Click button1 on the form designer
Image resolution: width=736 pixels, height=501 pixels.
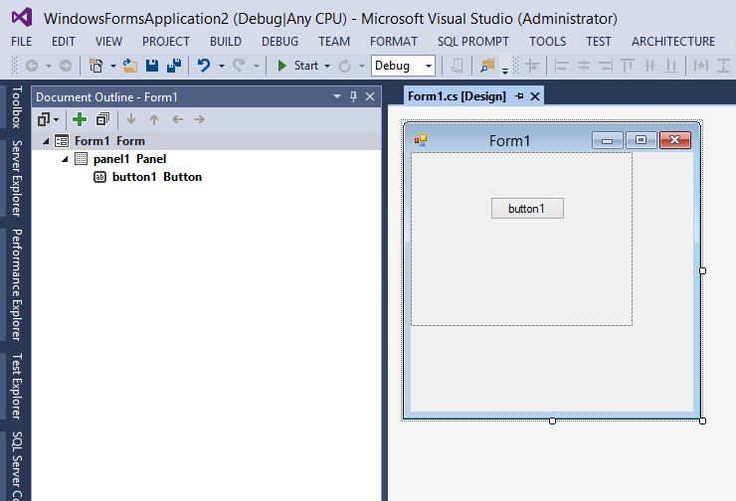[x=527, y=209]
